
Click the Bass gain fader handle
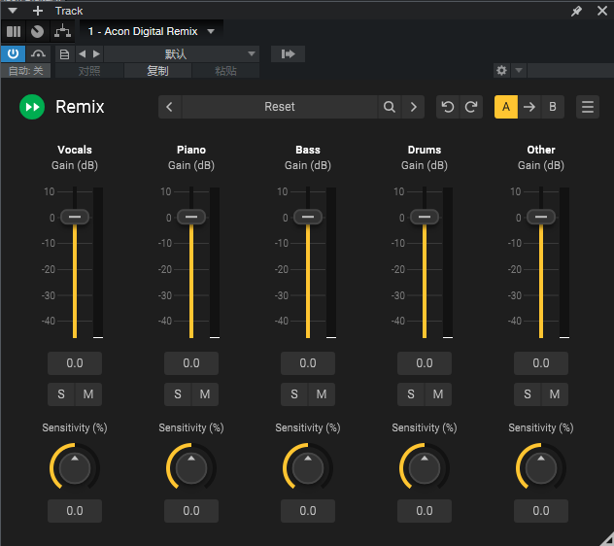point(308,217)
